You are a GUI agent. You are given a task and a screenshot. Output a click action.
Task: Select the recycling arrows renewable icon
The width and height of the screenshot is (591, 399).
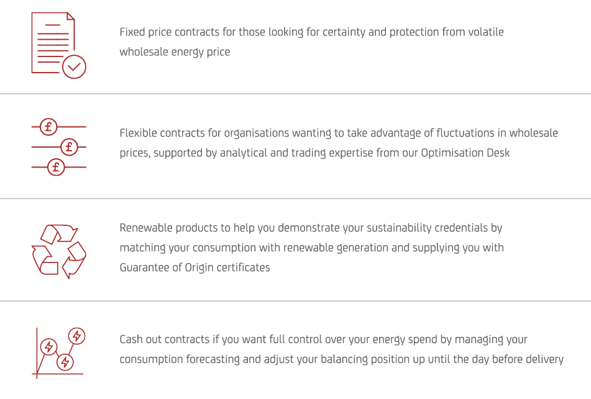tap(59, 251)
